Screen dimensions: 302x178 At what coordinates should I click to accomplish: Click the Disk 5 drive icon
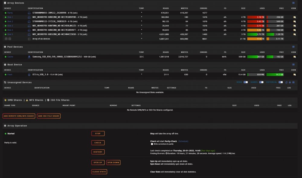tap(29, 34)
